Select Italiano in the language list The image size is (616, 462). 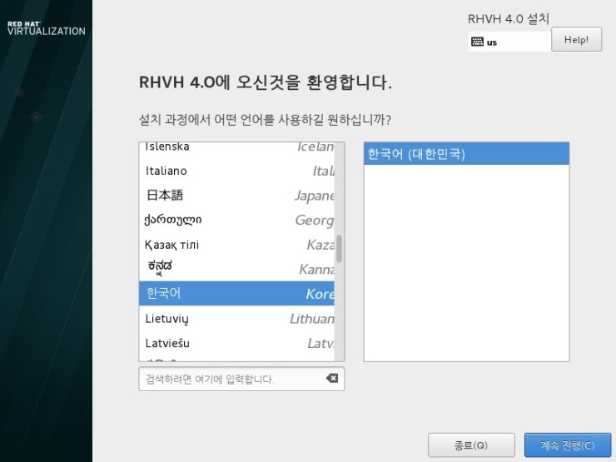236,171
